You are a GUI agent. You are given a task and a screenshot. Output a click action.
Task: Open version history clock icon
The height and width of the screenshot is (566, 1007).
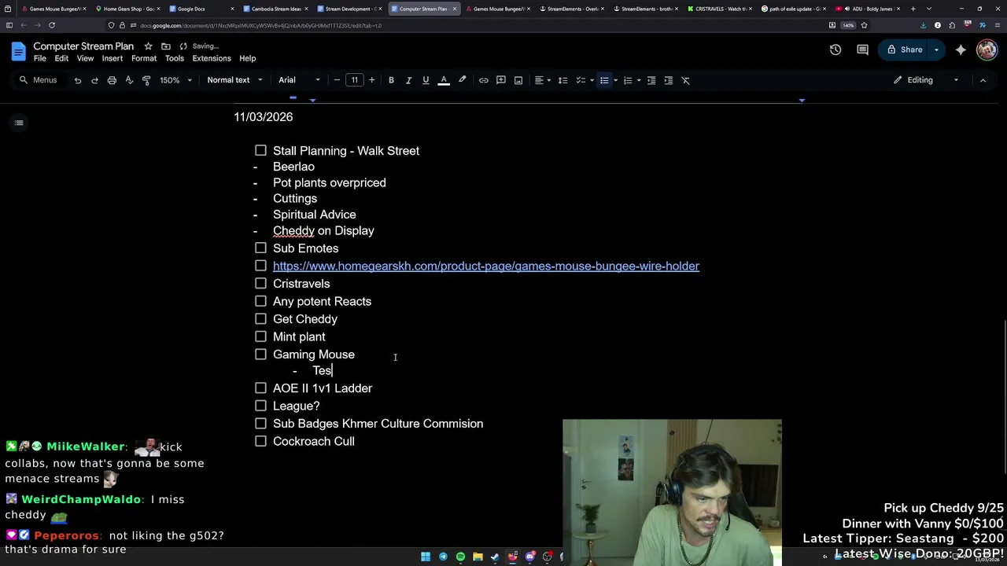coord(835,50)
